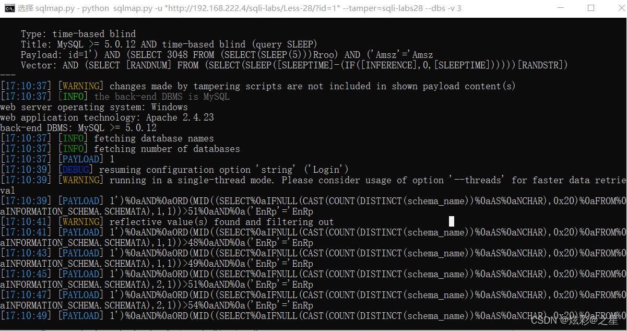This screenshot has width=627, height=331.
Task: Click 'web server operating system: Windows' line
Action: (94, 107)
